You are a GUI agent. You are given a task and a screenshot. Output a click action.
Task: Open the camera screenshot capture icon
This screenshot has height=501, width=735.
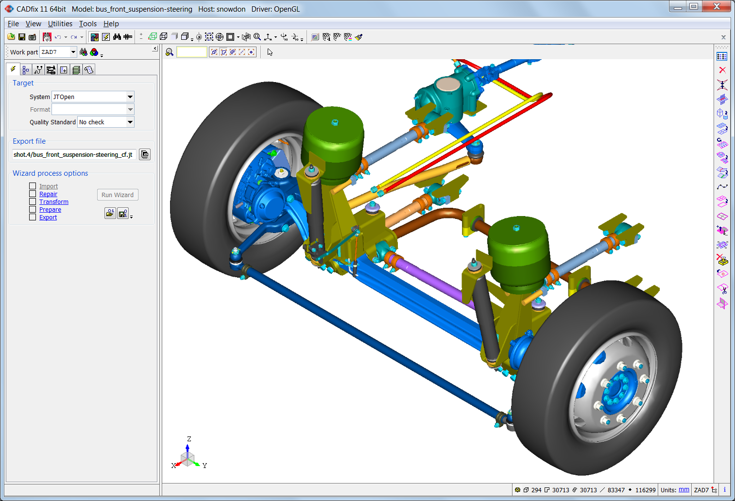32,37
